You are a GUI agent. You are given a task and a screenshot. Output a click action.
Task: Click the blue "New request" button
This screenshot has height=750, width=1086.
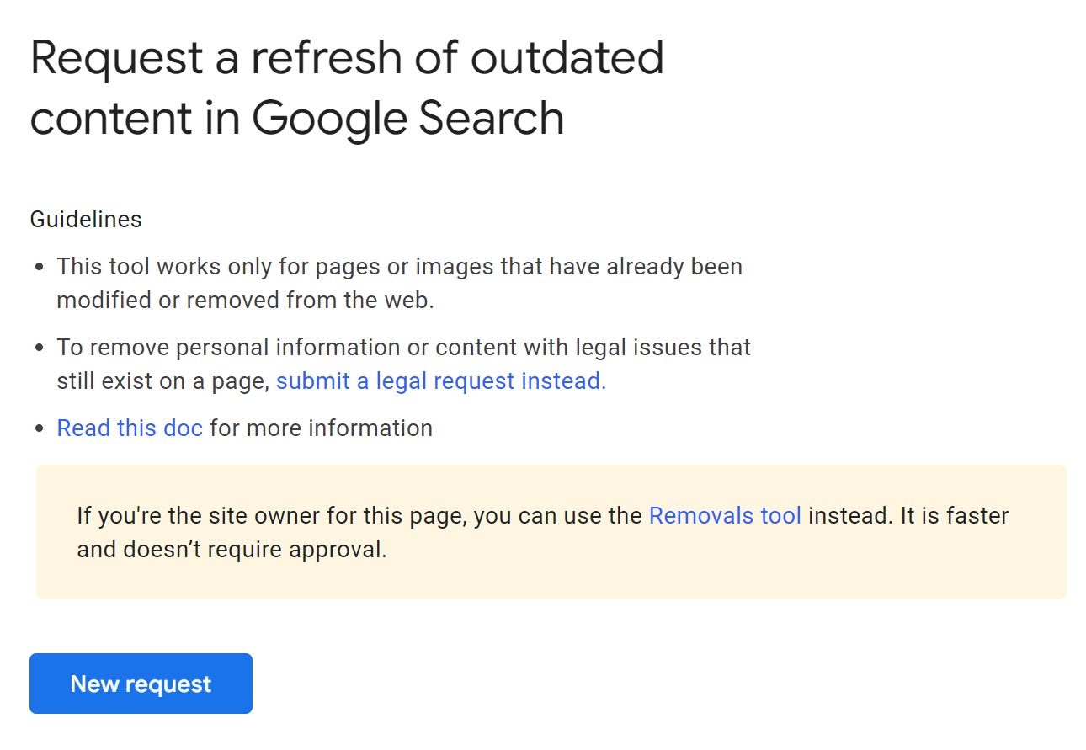click(140, 684)
